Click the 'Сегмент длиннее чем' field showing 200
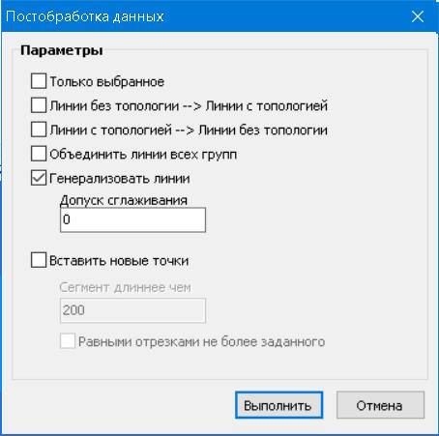The image size is (439, 436). [132, 310]
